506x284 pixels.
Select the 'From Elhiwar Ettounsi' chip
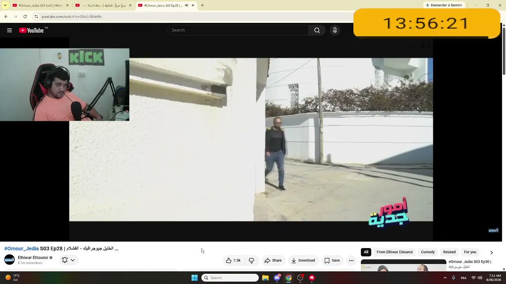(395, 252)
